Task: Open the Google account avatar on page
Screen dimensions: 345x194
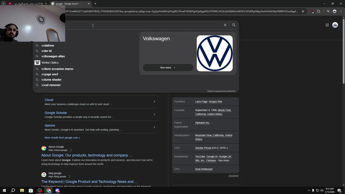Action: pos(335,25)
